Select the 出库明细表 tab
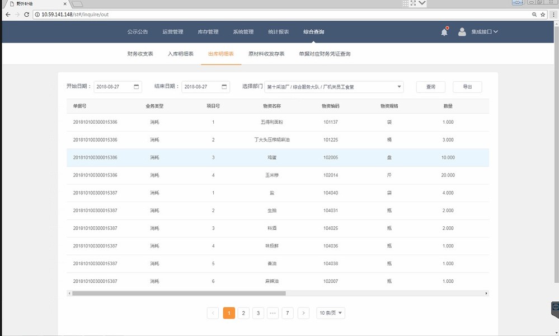This screenshot has width=559, height=336. point(221,54)
